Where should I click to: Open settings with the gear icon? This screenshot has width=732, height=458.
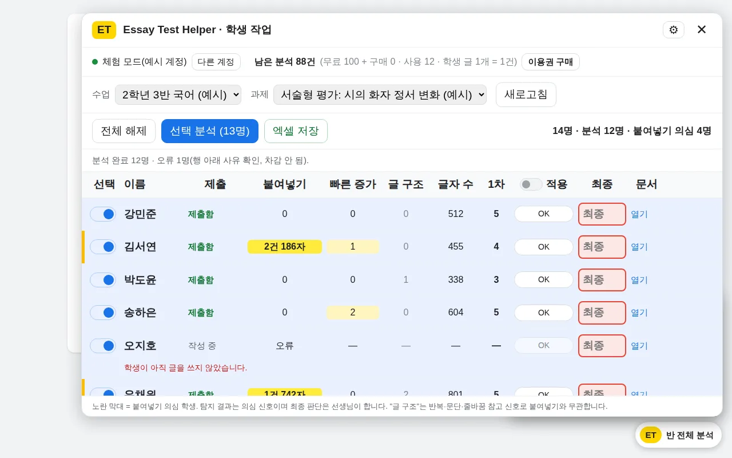coord(673,30)
